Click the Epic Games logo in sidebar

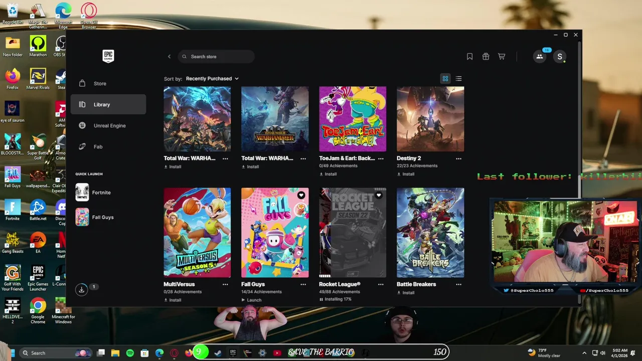[x=108, y=56]
